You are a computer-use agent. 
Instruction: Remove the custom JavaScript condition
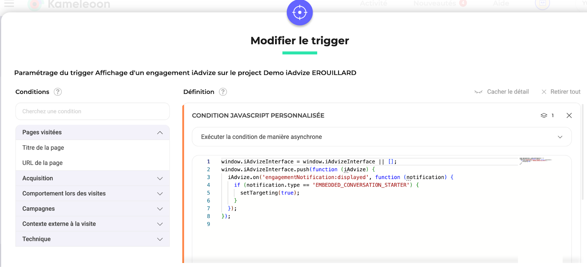pyautogui.click(x=569, y=116)
